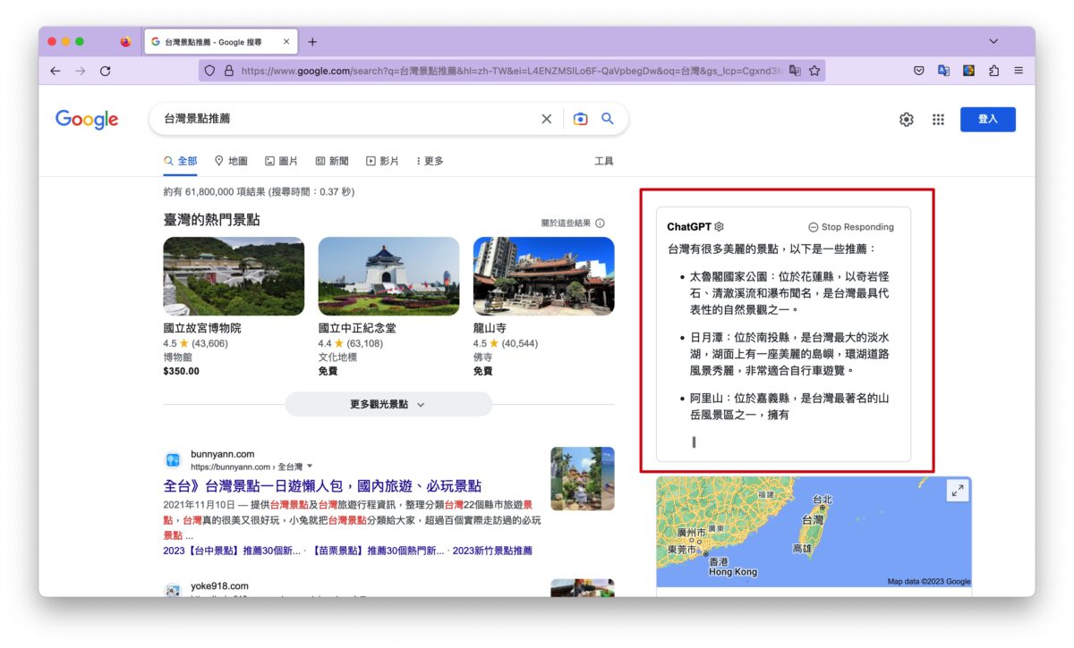This screenshot has width=1074, height=648.
Task: Click the orange extension icon in toolbar
Action: click(968, 71)
